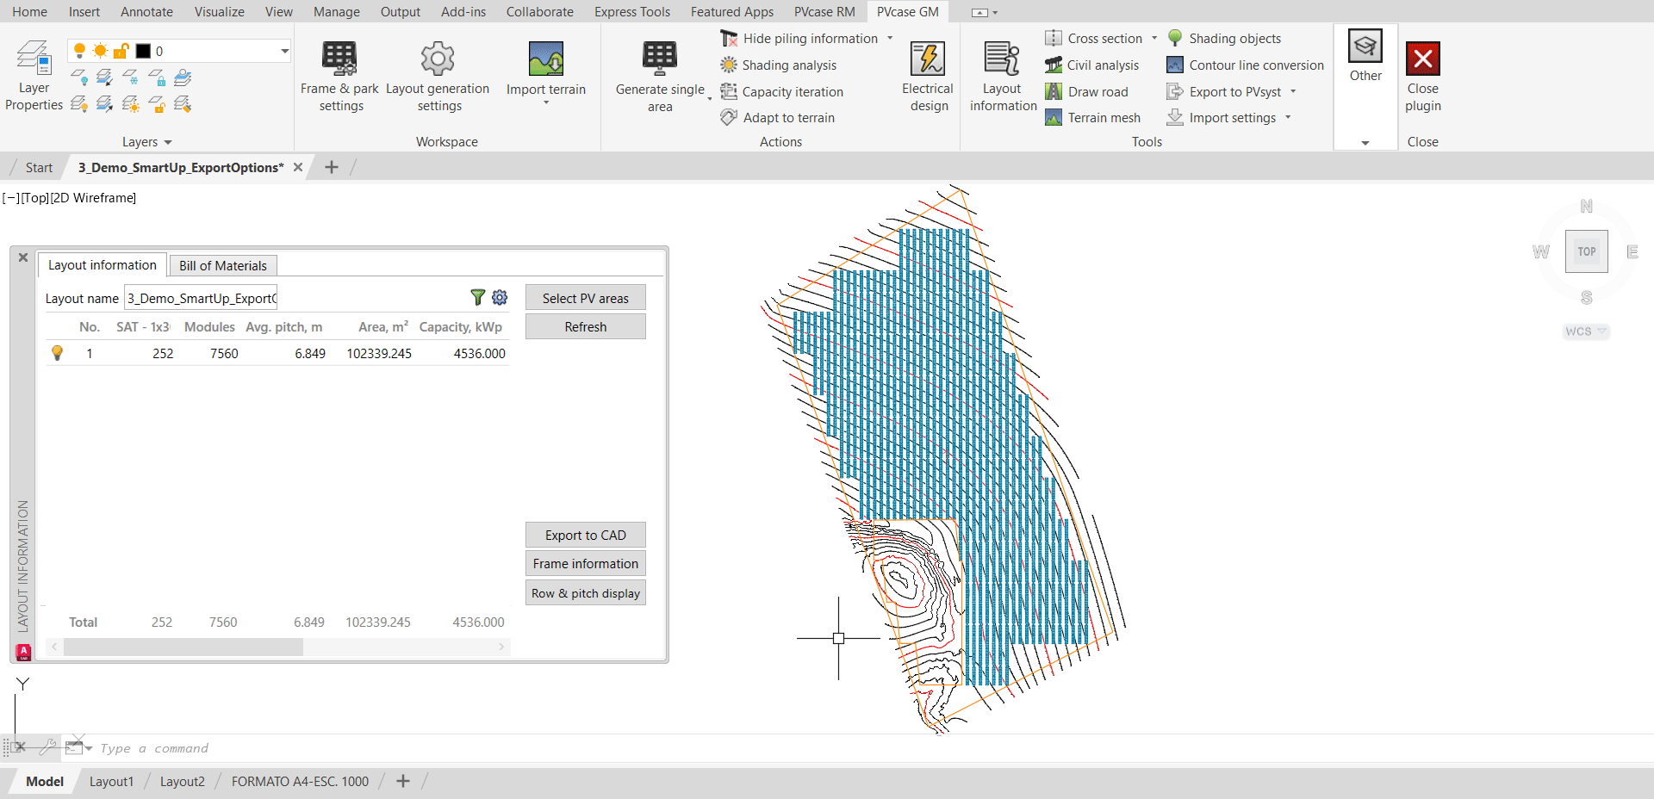Open the PVcase RM ribbon tab
This screenshot has width=1654, height=799.
(x=824, y=12)
